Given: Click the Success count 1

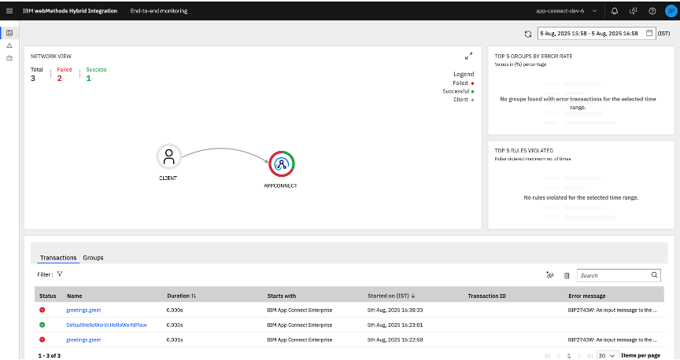Looking at the screenshot, I should [x=88, y=79].
